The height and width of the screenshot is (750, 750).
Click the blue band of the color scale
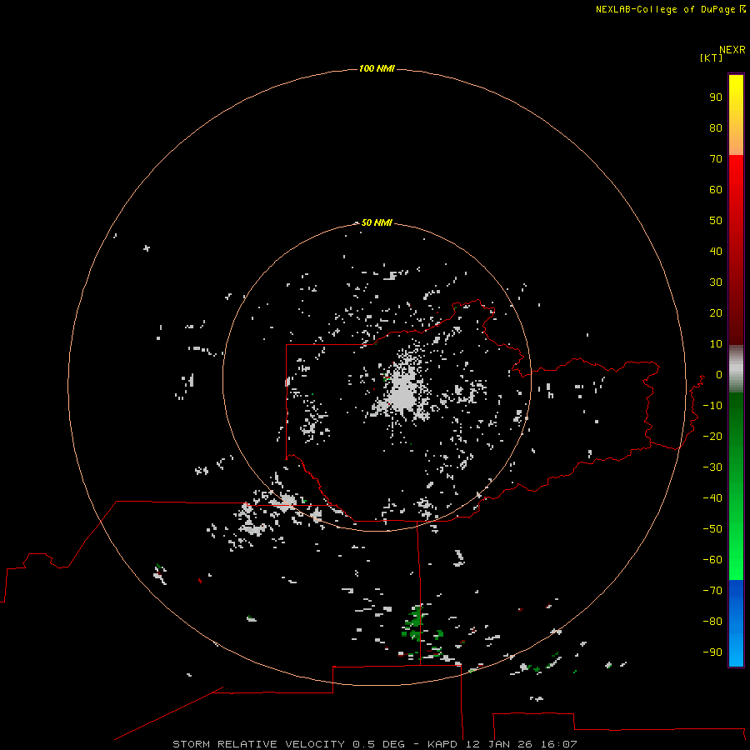pos(736,623)
